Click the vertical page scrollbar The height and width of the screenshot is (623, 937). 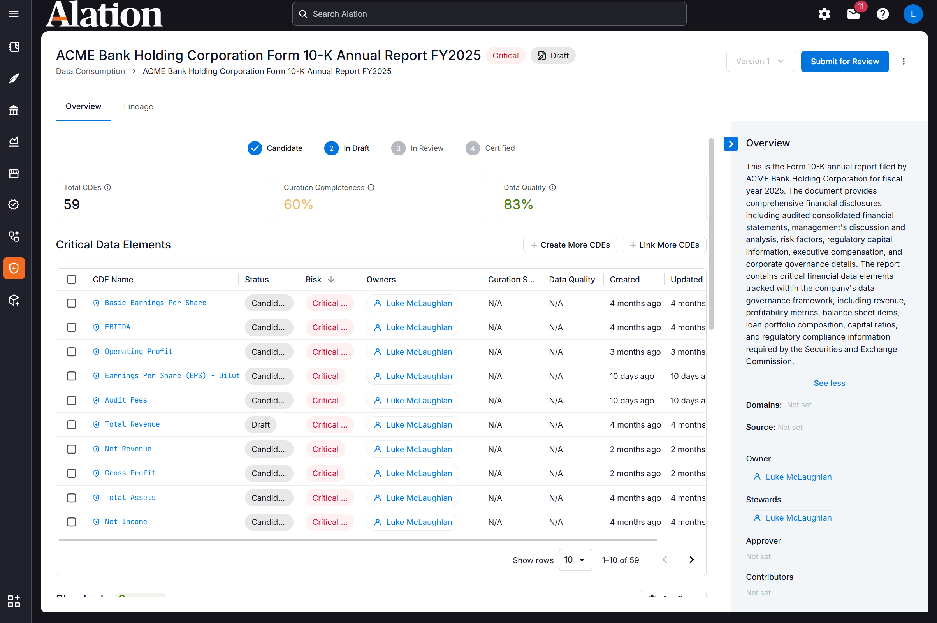pyautogui.click(x=711, y=234)
